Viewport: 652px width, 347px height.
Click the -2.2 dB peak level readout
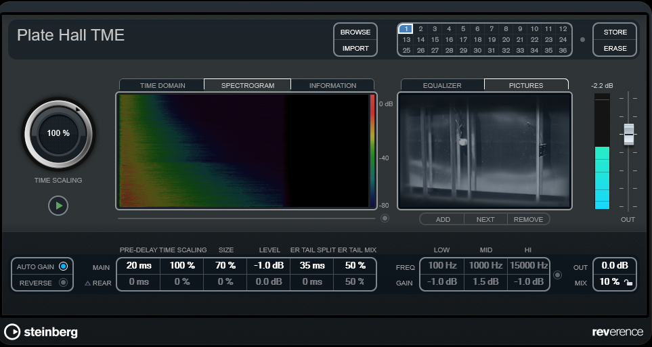click(602, 86)
